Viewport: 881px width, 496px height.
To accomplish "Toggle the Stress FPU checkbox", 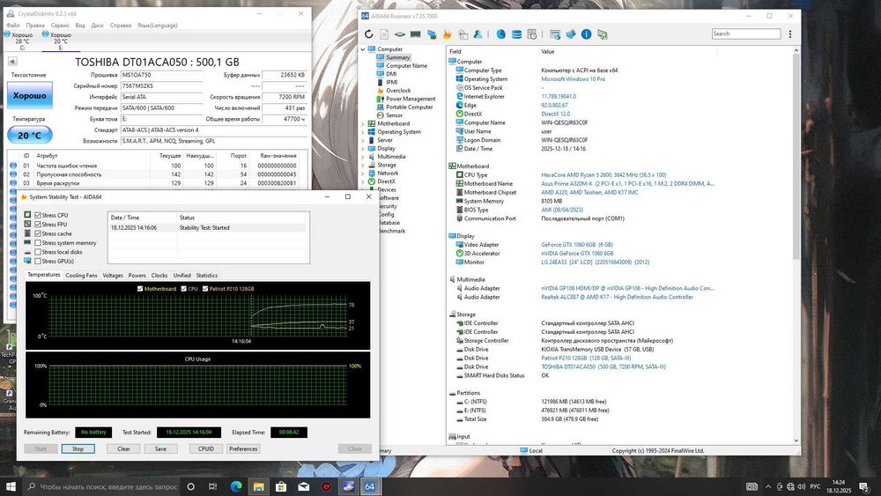I will 38,224.
